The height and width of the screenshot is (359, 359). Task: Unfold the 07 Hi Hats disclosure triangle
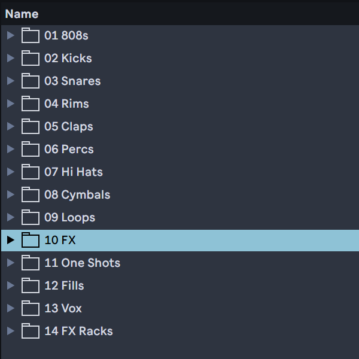coord(10,172)
